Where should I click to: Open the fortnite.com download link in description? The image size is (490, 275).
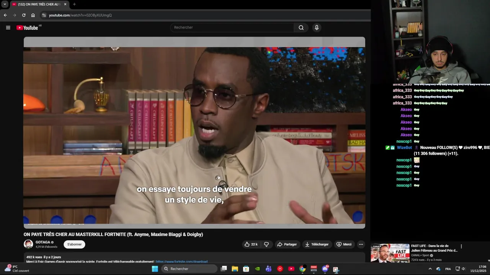tap(181, 262)
